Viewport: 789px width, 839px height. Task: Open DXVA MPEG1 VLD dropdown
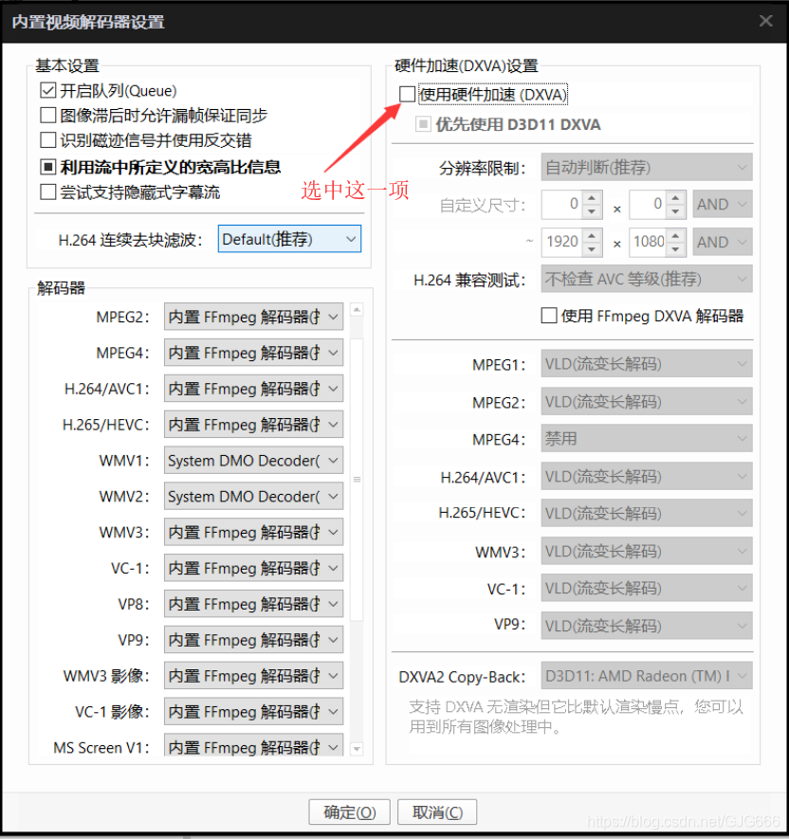pos(647,364)
